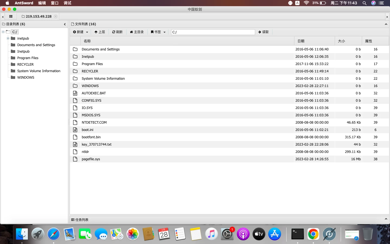Screen dimensions: 390x244
Task: Select Program Files in directory tree
Action: click(x=28, y=58)
